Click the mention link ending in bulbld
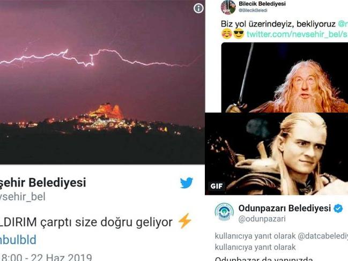The width and height of the screenshot is (348, 261). coord(18,240)
